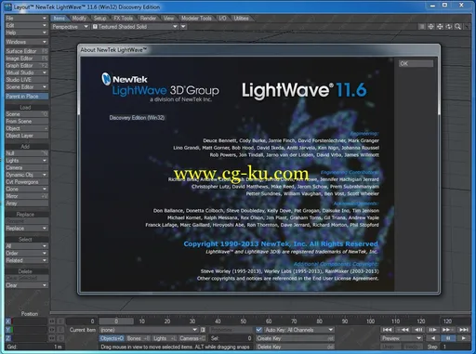The height and width of the screenshot is (354, 476).
Task: Click the timeline frame slider handle
Action: 116,321
